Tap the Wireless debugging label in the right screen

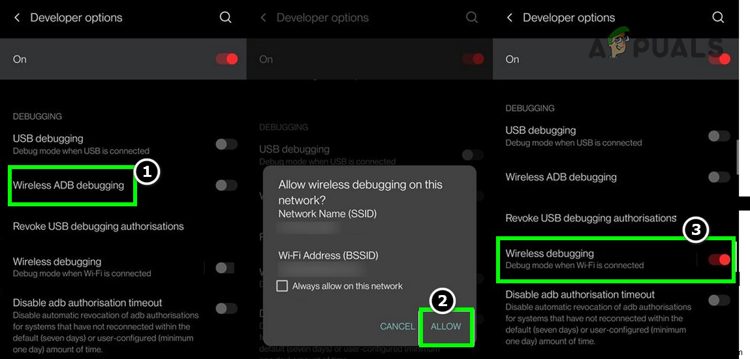(550, 253)
